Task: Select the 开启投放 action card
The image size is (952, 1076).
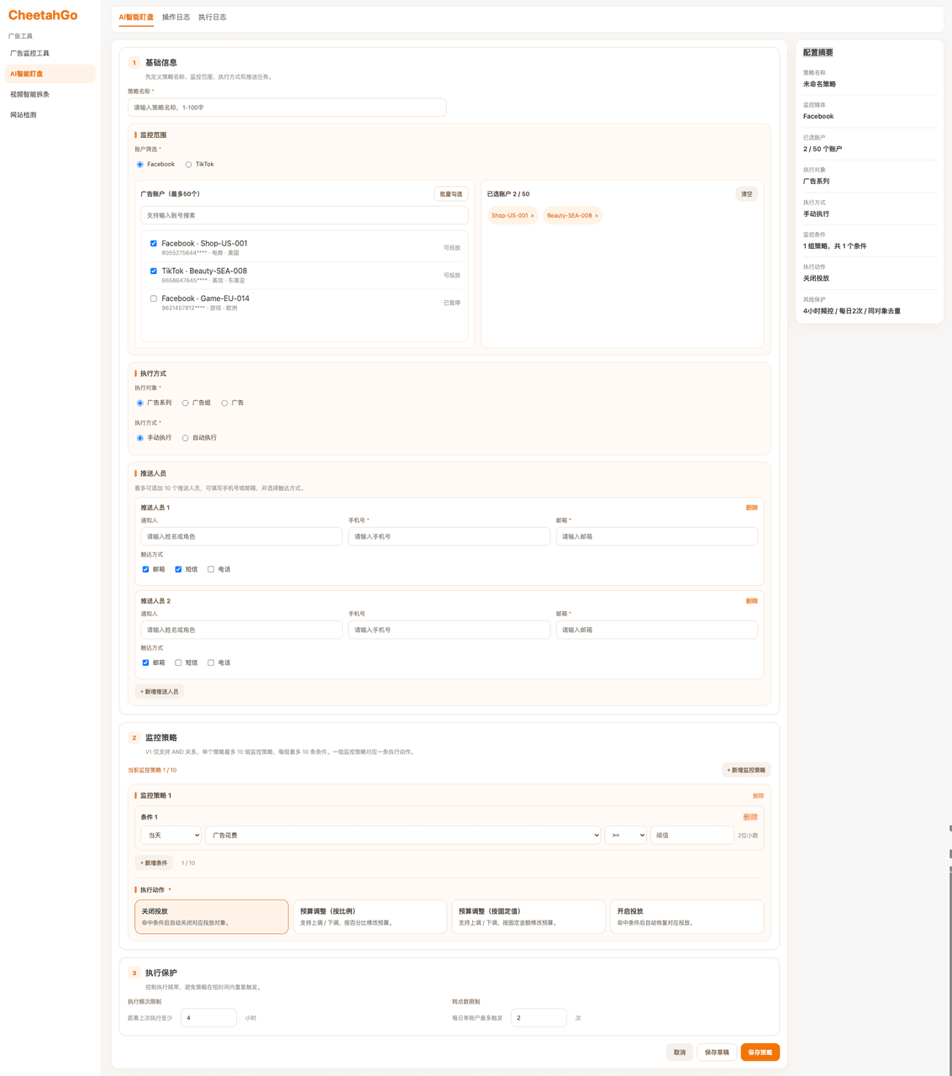Action: click(687, 917)
